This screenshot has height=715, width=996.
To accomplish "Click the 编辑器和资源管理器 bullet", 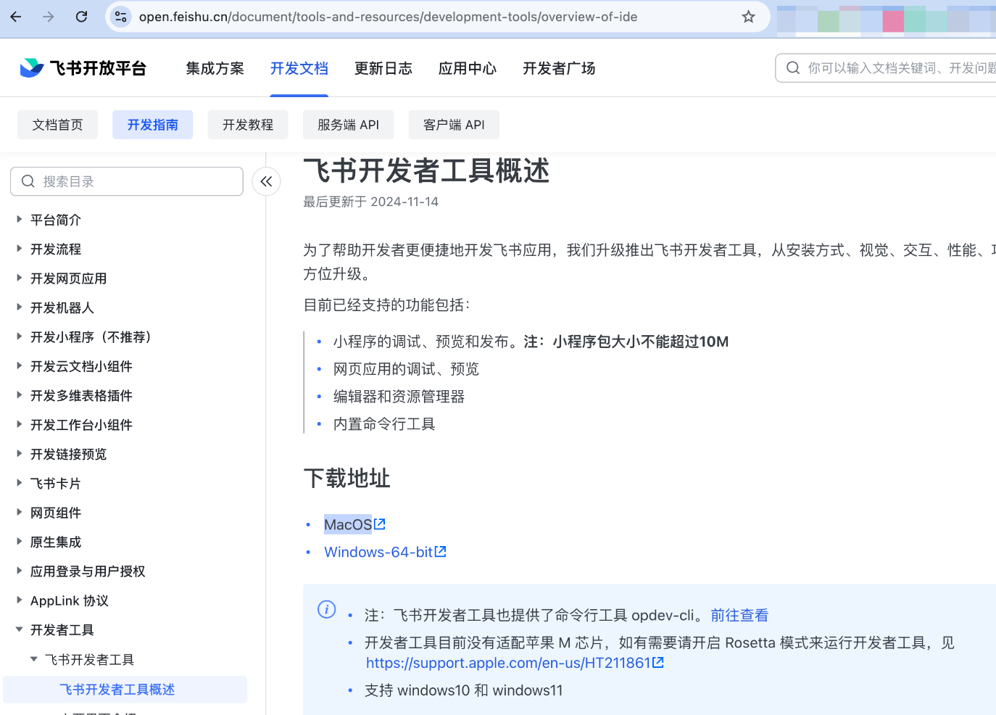I will (x=399, y=397).
